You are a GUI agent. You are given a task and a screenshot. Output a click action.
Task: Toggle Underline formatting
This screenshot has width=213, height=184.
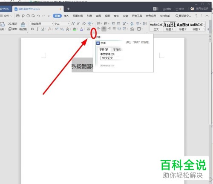coord(43,29)
